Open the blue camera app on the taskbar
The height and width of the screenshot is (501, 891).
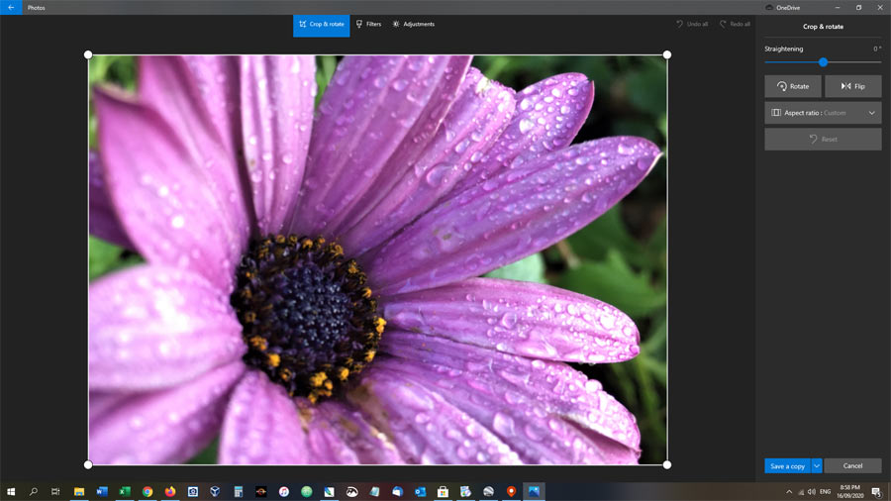point(193,492)
